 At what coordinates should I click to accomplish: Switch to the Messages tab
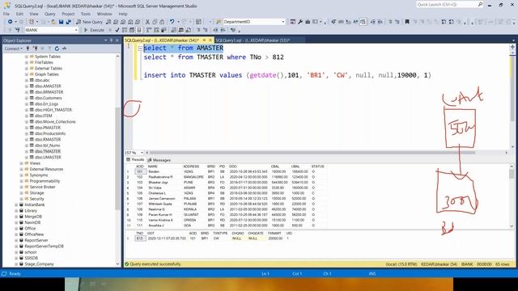point(159,160)
